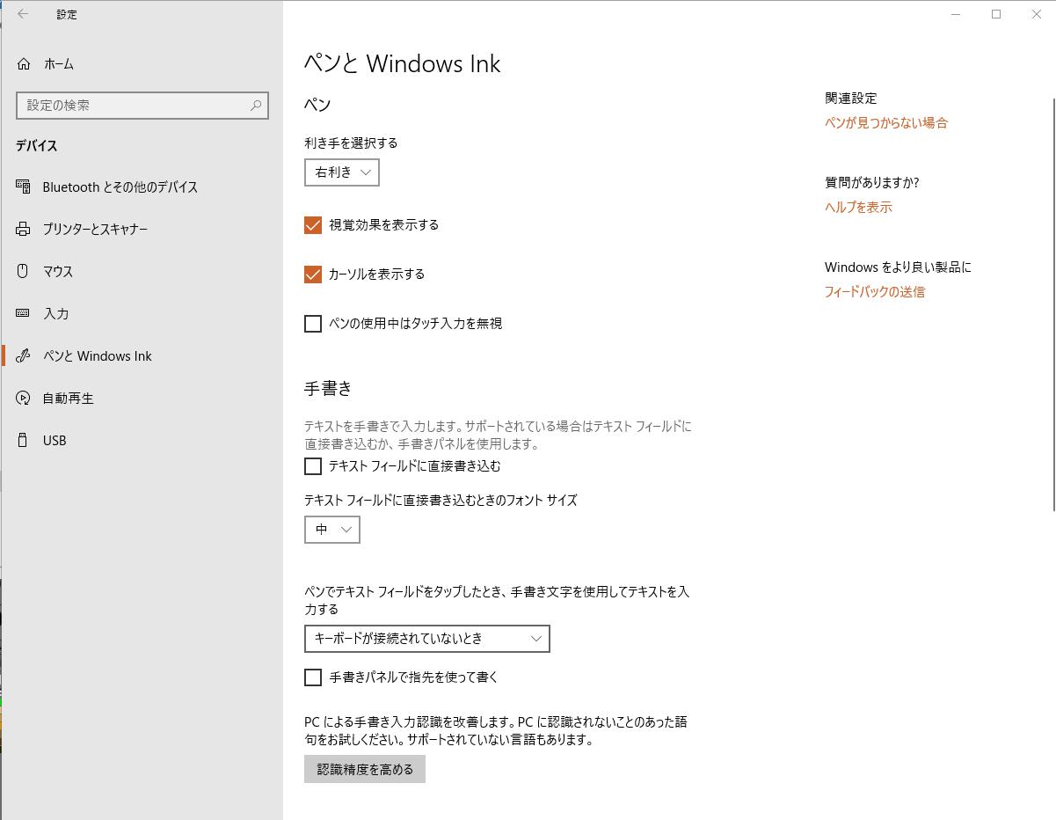Click the 手書き section heading
The width and height of the screenshot is (1056, 820).
coord(328,388)
